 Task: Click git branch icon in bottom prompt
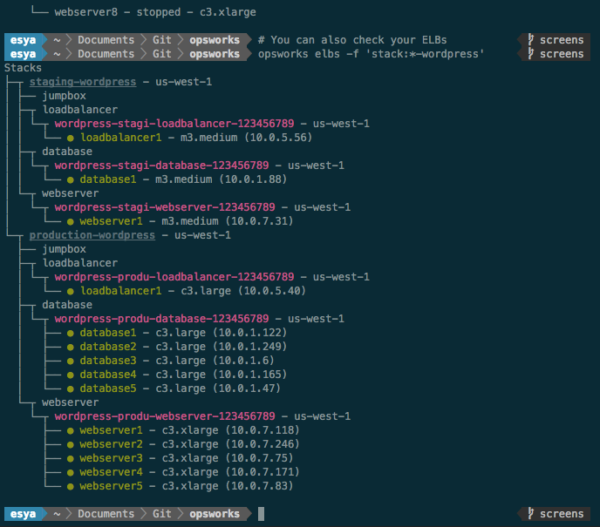(531, 514)
